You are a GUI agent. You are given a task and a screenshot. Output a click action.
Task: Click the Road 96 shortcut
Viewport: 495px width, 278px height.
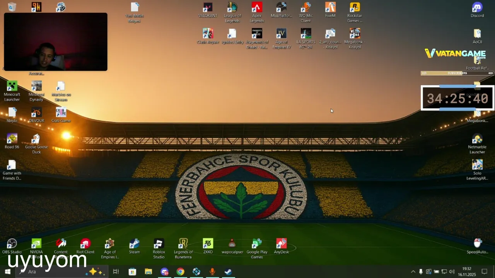click(12, 141)
